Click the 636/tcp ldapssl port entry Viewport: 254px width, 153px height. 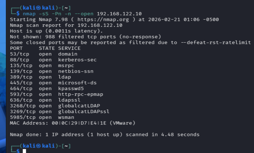coord(45,100)
